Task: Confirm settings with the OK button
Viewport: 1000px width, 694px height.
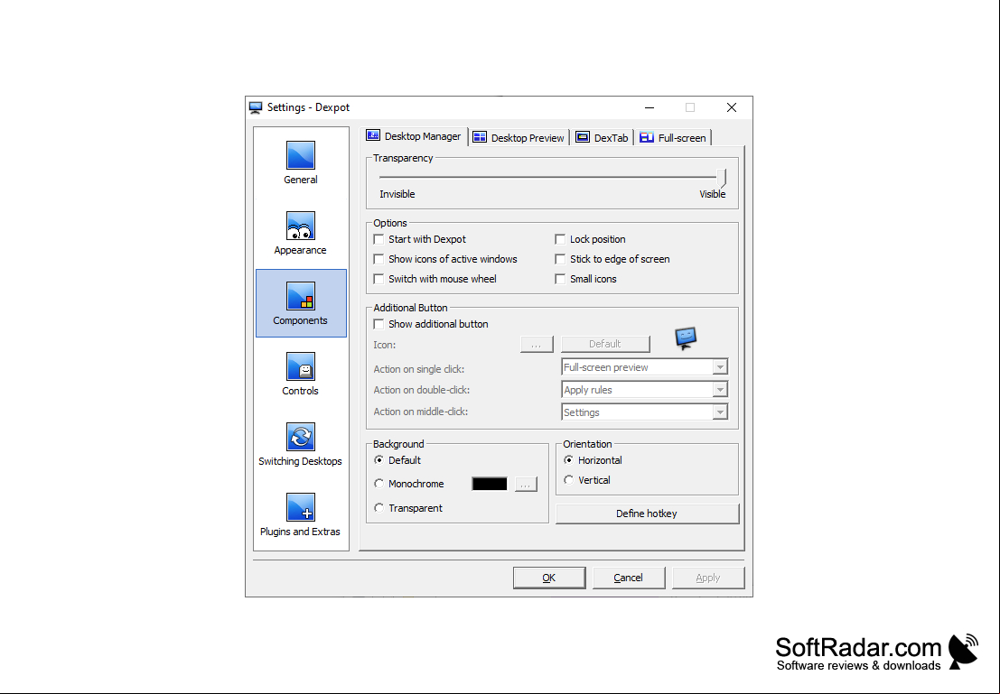Action: click(x=549, y=578)
